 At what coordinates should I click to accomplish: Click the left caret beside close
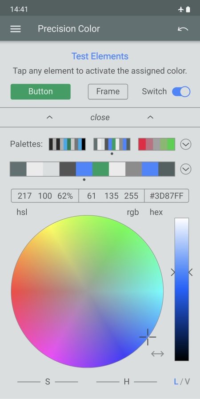(x=50, y=117)
